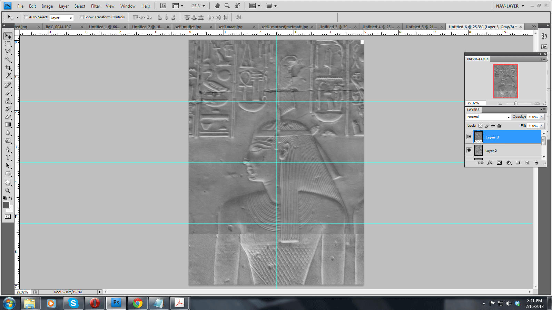This screenshot has width=552, height=310.
Task: Click the layer style fx icon
Action: [x=490, y=163]
